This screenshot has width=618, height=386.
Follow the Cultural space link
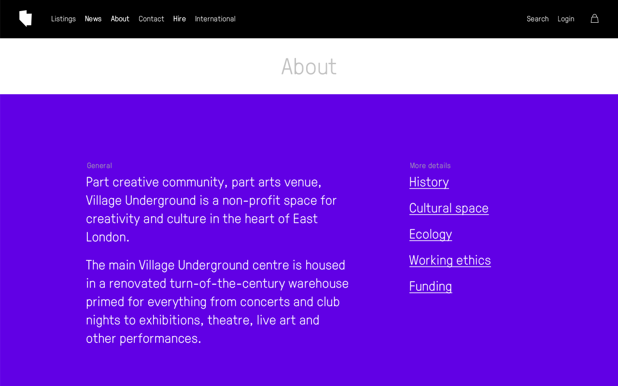pos(449,208)
